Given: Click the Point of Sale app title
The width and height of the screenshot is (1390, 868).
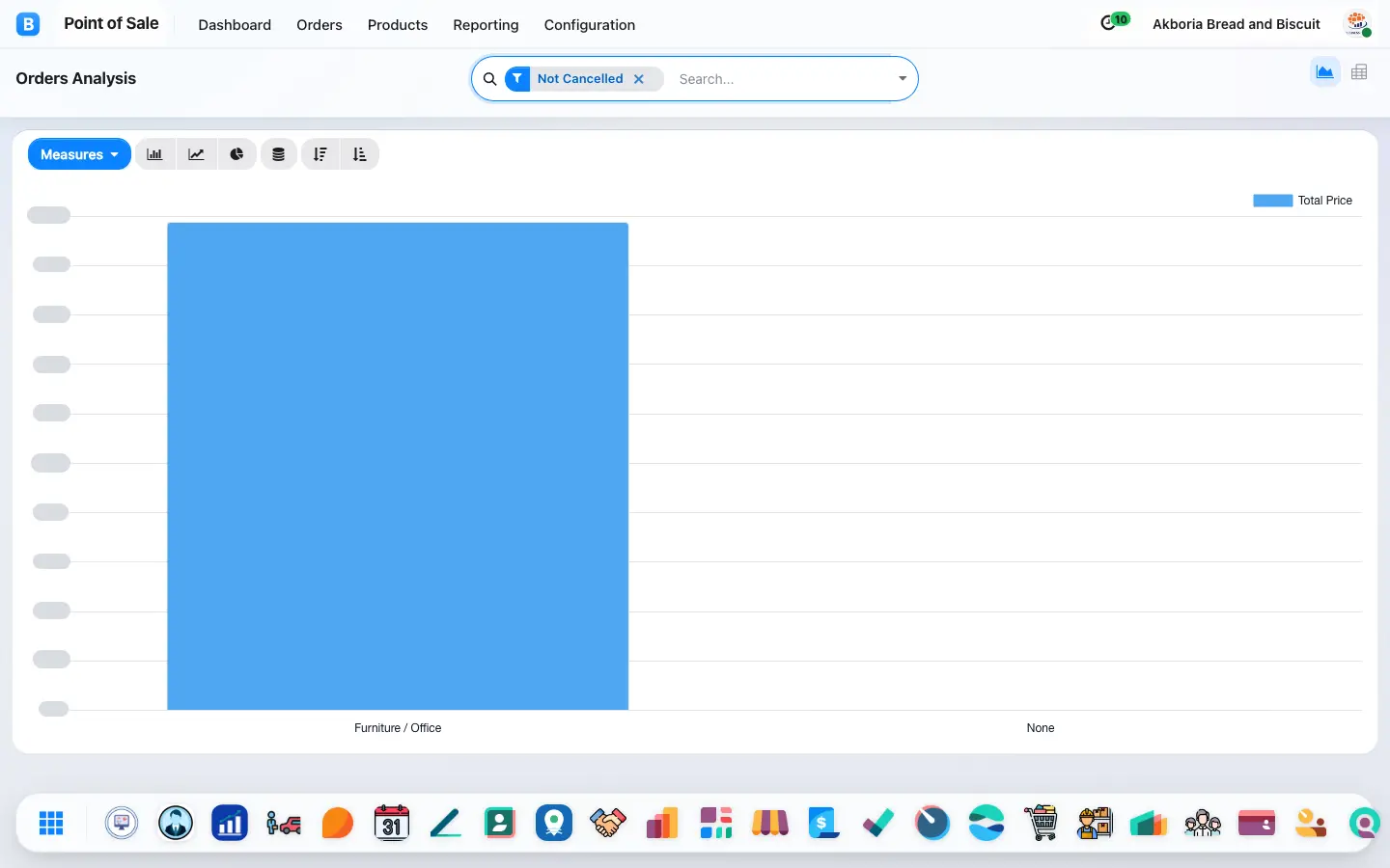Looking at the screenshot, I should (x=111, y=24).
